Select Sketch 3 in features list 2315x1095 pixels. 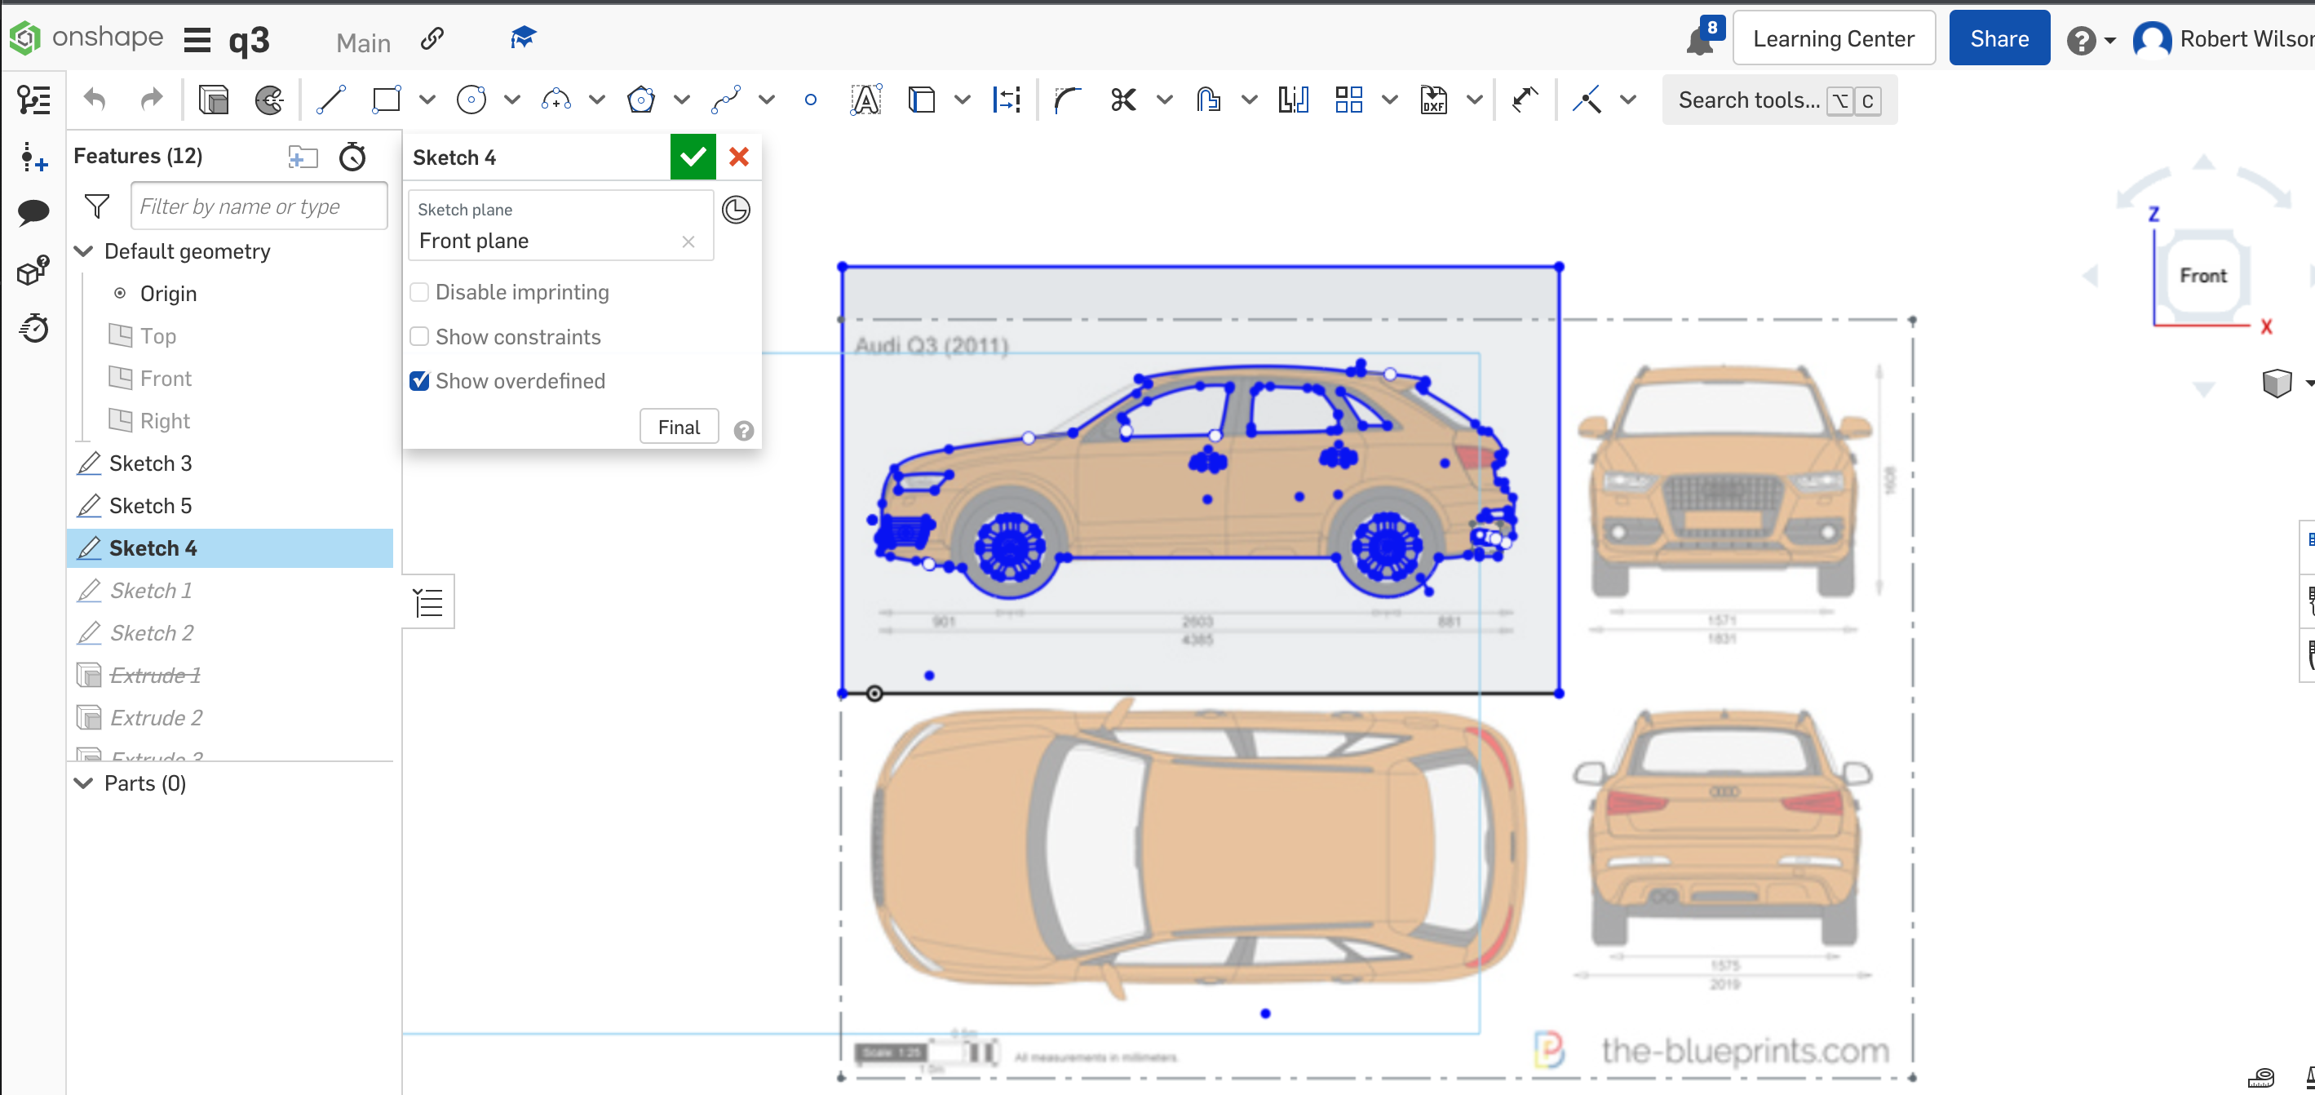click(x=151, y=463)
